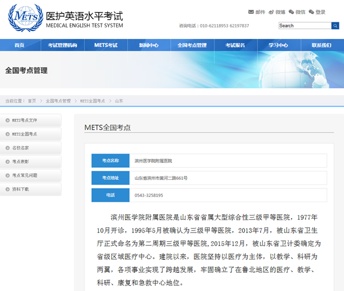The height and width of the screenshot is (291, 344).
Task: Select the 联系我们 navigation item
Action: coord(321,45)
